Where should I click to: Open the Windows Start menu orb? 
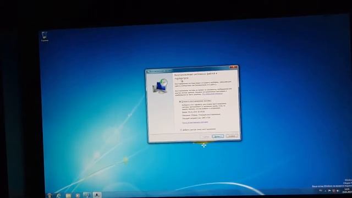[x=49, y=196]
